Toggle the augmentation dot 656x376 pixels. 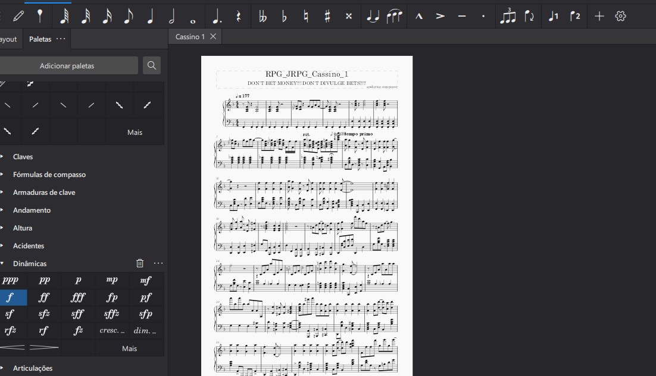tap(217, 16)
